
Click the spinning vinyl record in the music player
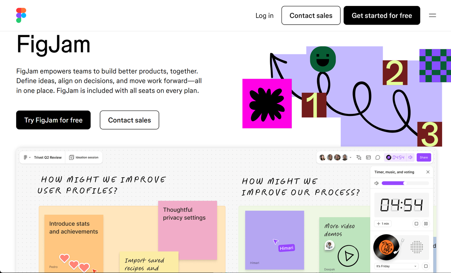click(x=386, y=247)
